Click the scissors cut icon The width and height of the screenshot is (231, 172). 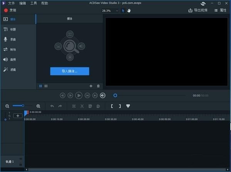click(82, 106)
